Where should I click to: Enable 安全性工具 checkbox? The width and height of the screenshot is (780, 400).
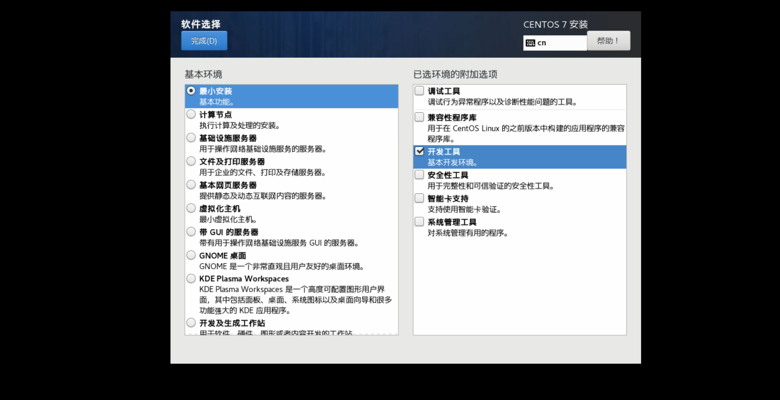[419, 175]
